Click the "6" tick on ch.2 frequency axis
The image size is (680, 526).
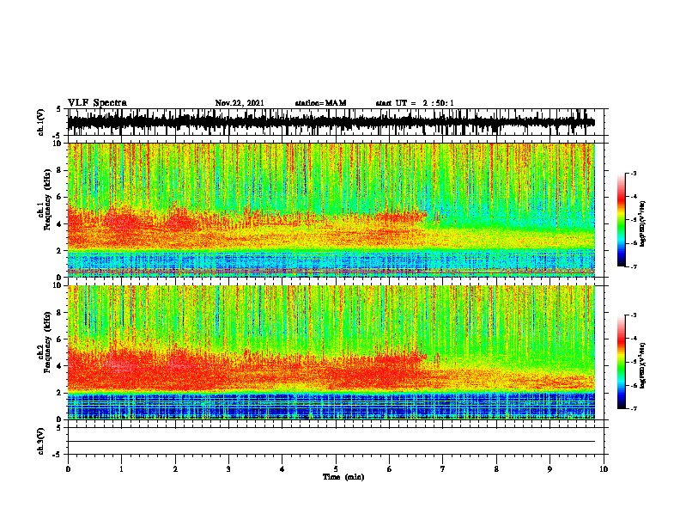coord(59,339)
